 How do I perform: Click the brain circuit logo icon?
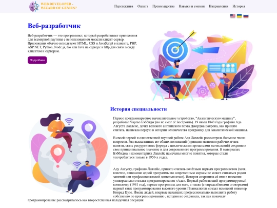(x=34, y=6)
